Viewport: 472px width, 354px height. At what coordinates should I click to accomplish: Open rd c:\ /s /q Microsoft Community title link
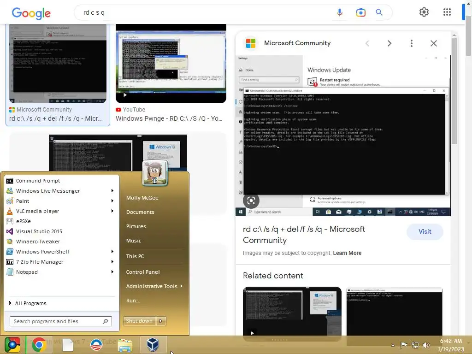tap(304, 235)
